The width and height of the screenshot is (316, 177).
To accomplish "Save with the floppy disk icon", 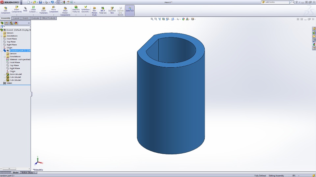I will [40, 2].
